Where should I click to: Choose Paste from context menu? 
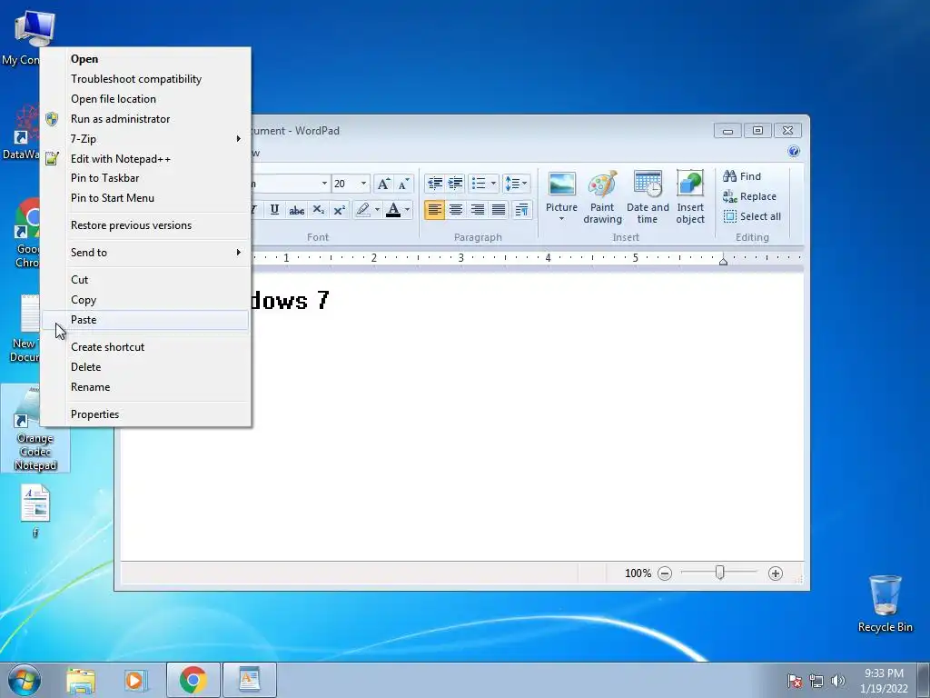coord(145,320)
